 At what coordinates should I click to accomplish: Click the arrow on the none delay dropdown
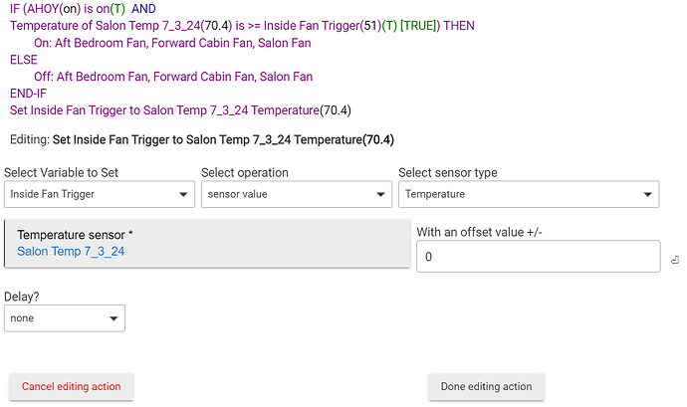coord(114,318)
